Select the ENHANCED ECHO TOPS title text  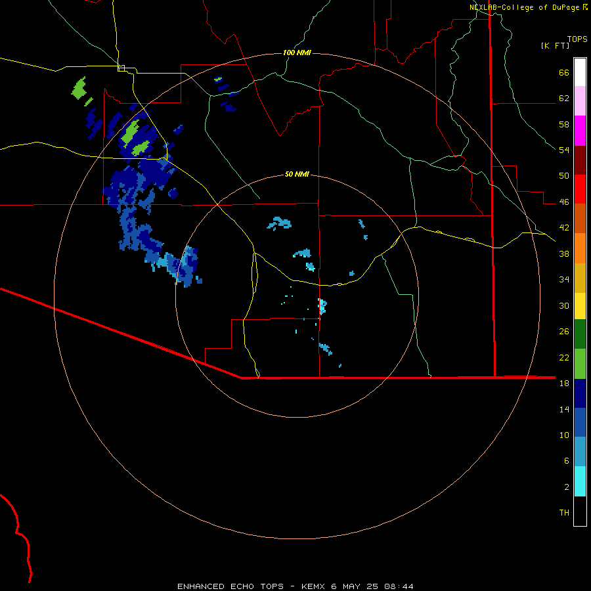coord(230,586)
